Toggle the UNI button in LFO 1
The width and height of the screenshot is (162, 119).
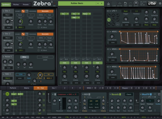click(x=117, y=24)
